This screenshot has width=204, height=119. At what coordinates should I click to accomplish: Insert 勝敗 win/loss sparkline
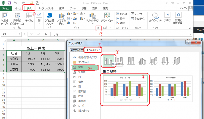(x=120, y=23)
